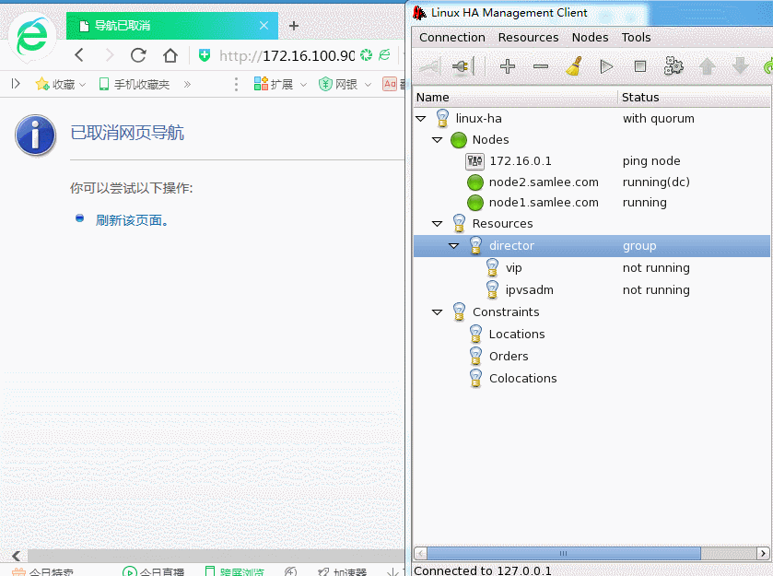Screen dimensions: 773x576
Task: Stop the selected resource with stop icon
Action: [x=640, y=66]
